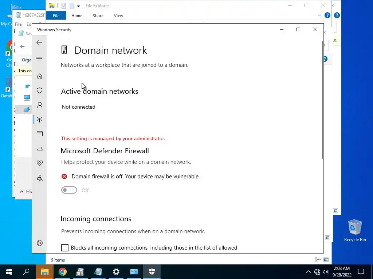
Task: Open Settings gear in the taskbar
Action: coord(116,272)
